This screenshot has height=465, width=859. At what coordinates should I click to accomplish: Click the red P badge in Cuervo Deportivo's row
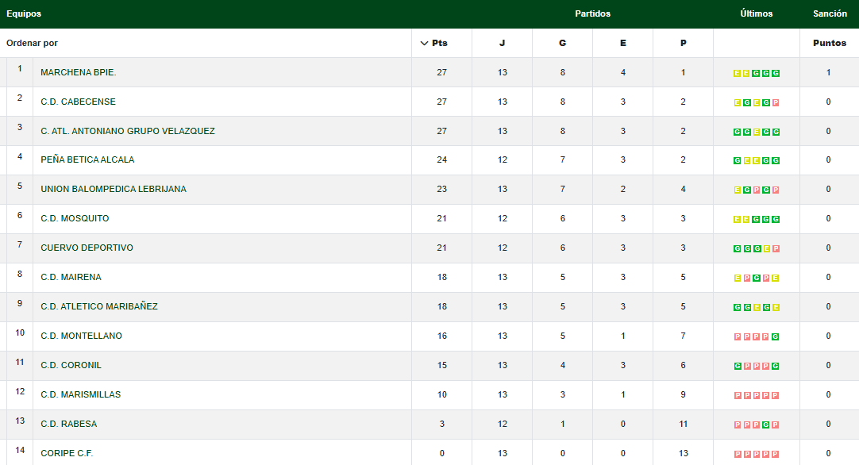click(x=776, y=248)
